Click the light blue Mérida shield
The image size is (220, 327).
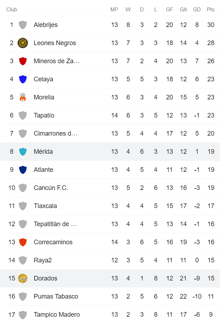23,152
